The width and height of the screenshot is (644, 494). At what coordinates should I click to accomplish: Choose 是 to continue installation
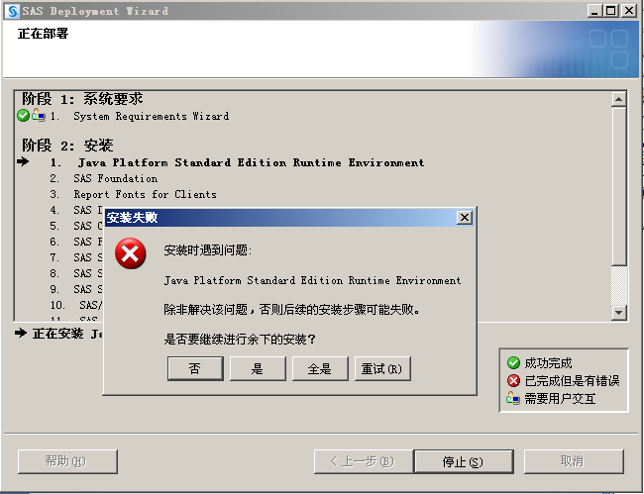[258, 368]
